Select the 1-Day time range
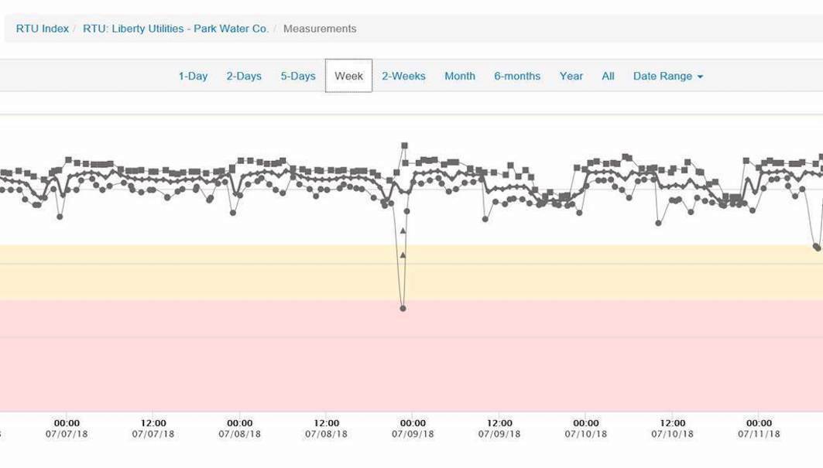Image resolution: width=823 pixels, height=468 pixels. [x=193, y=76]
